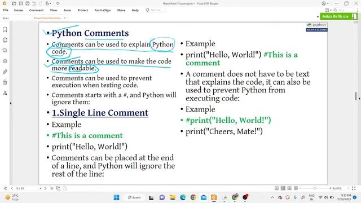Screen dimensions: 361x203
Task: Open the Windows Start menu
Action: pyautogui.click(x=117, y=197)
